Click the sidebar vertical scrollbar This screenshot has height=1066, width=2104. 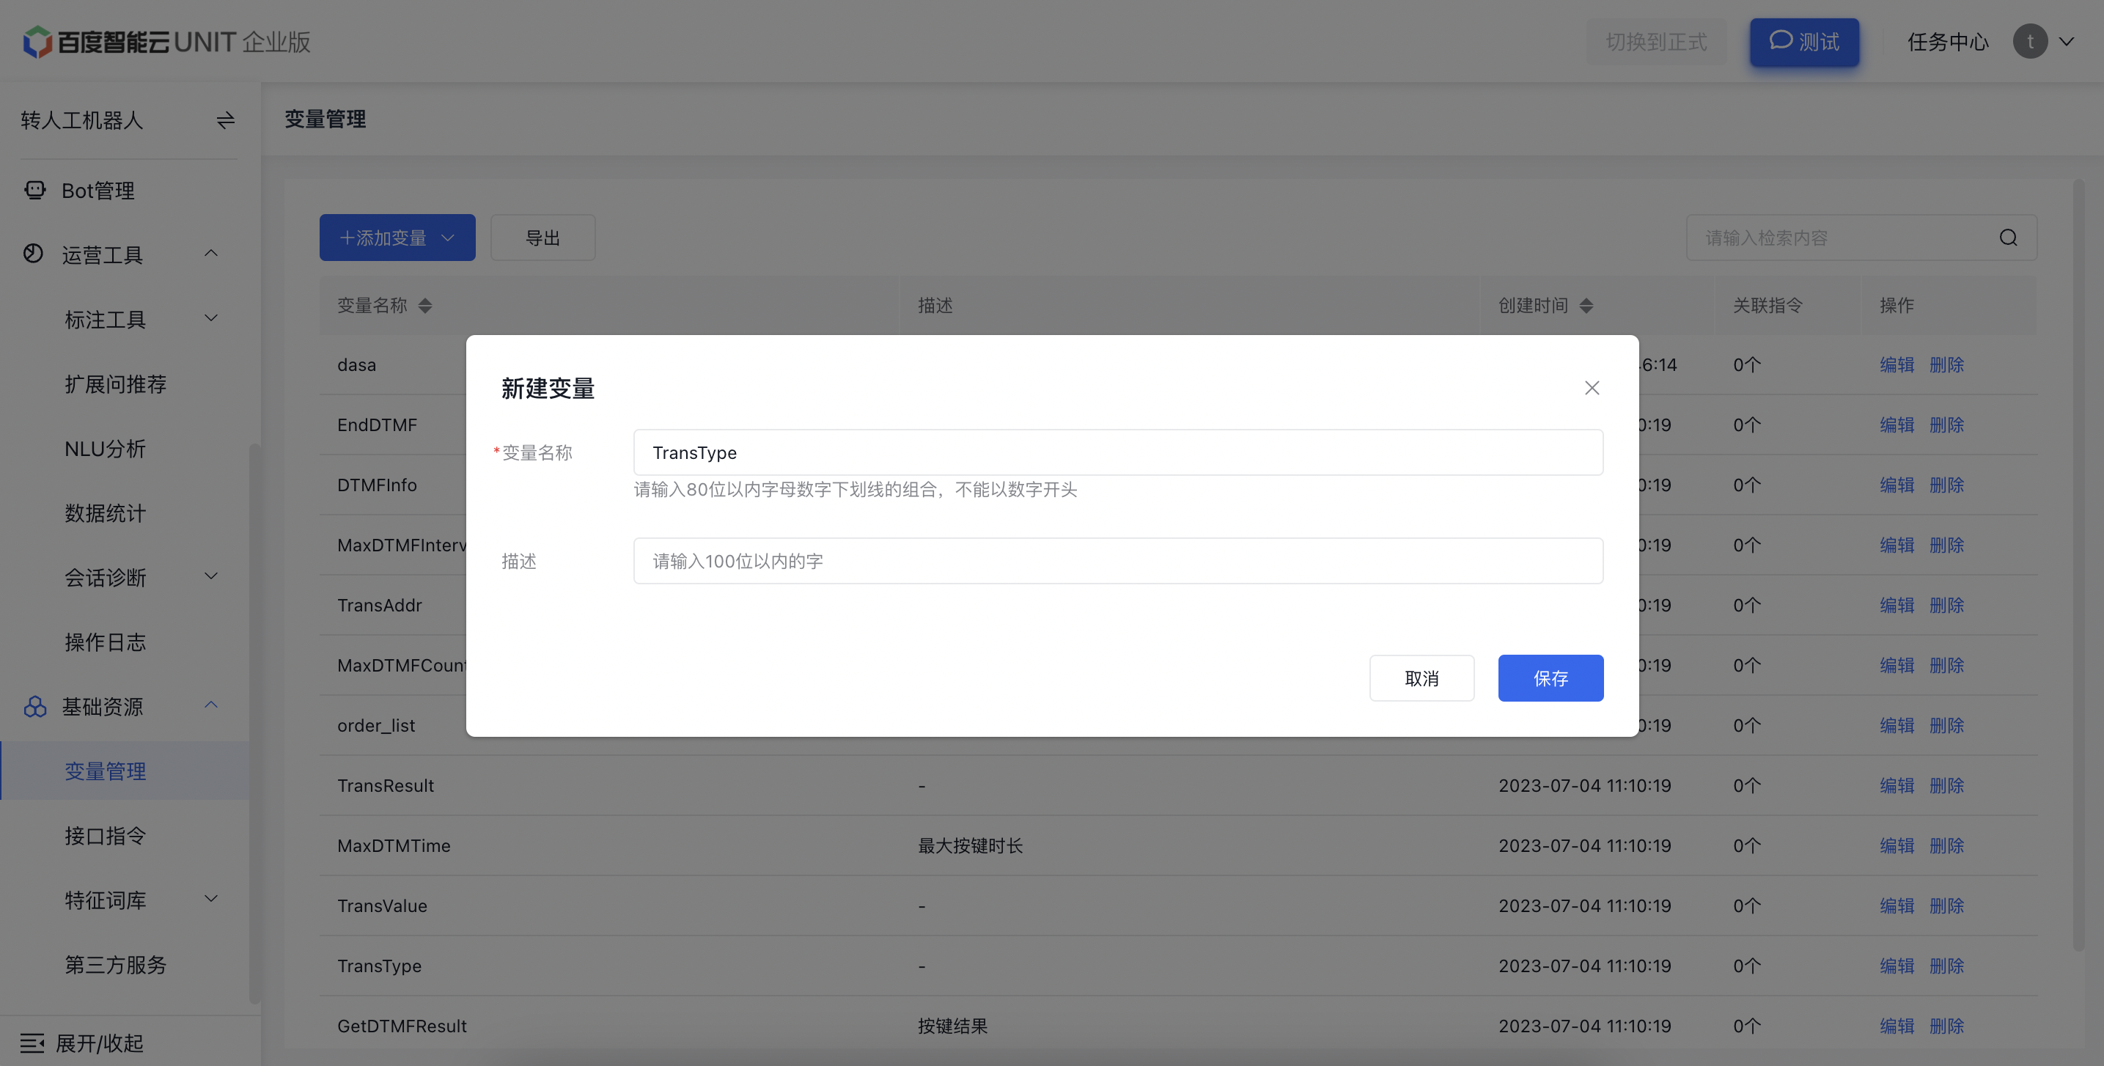click(x=254, y=723)
